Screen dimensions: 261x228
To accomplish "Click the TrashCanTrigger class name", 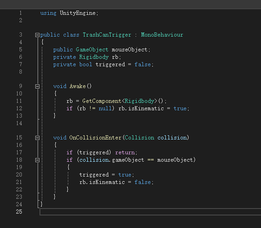I will click(x=107, y=35).
